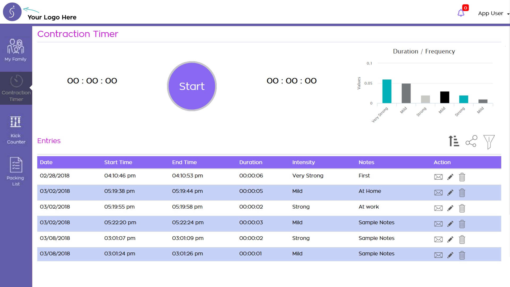Email the 03:01:07 pm entry
The height and width of the screenshot is (287, 510).
[x=438, y=240]
